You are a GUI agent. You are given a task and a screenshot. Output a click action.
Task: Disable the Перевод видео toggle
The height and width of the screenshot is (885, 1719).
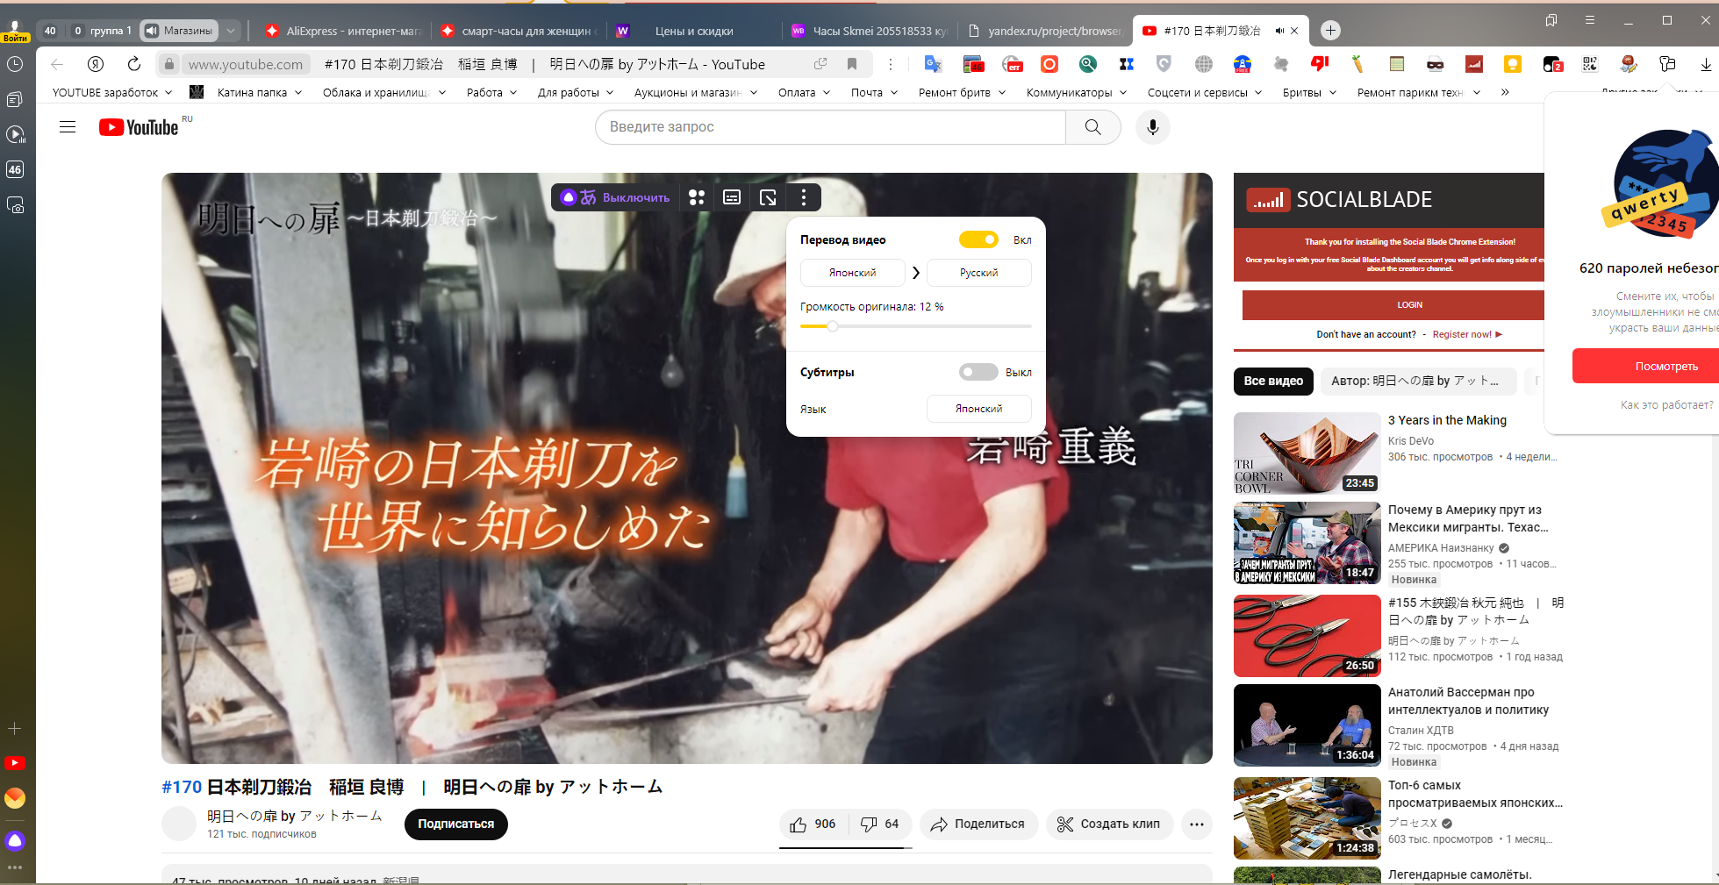[x=978, y=239]
